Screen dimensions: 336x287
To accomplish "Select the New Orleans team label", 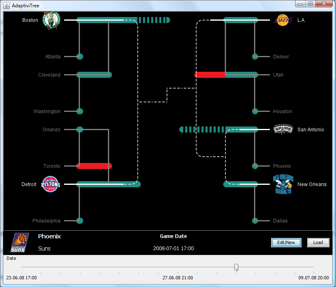I will click(x=312, y=184).
